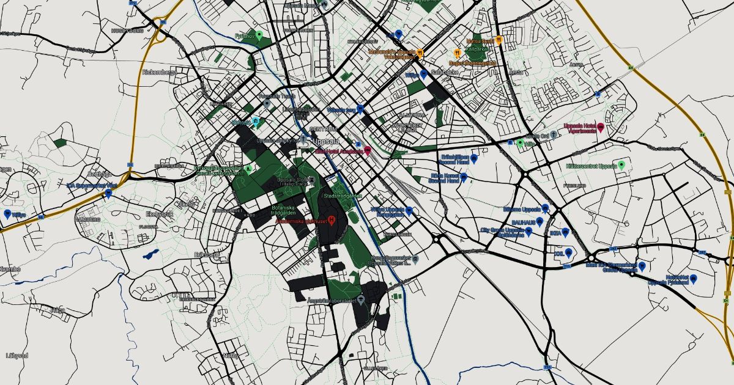Select the Läbyvad place label

tap(17, 355)
